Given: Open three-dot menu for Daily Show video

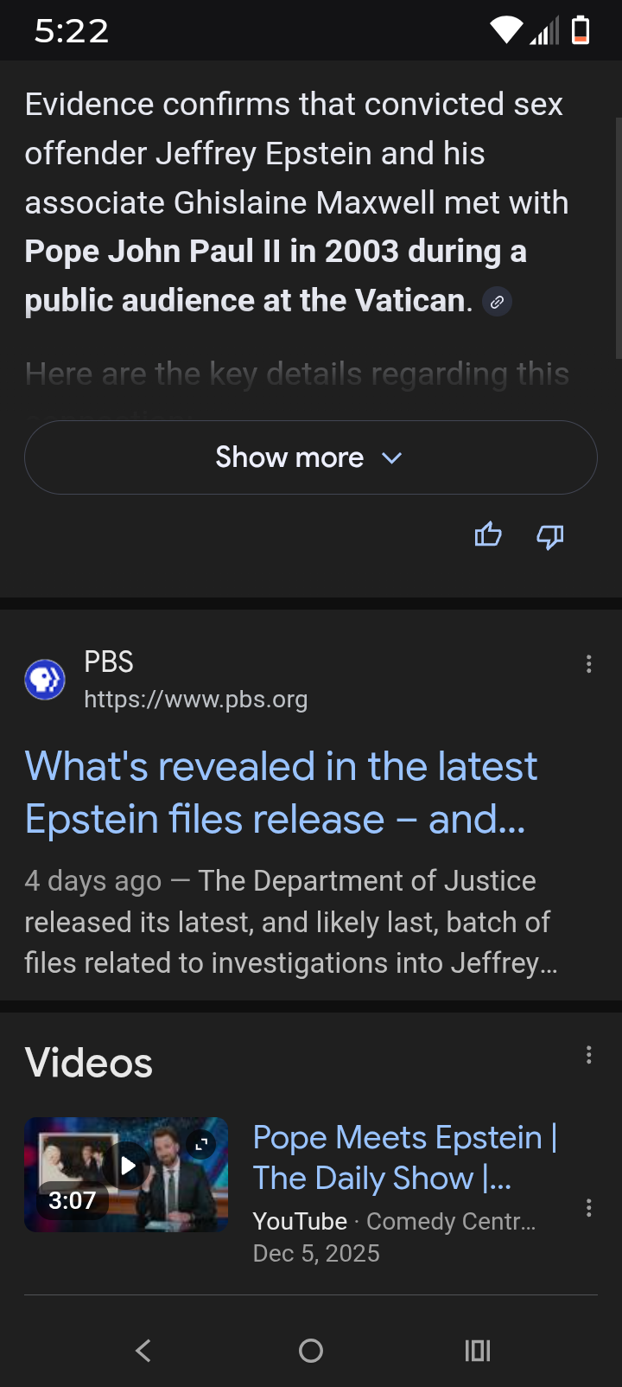Looking at the screenshot, I should click(x=589, y=1208).
